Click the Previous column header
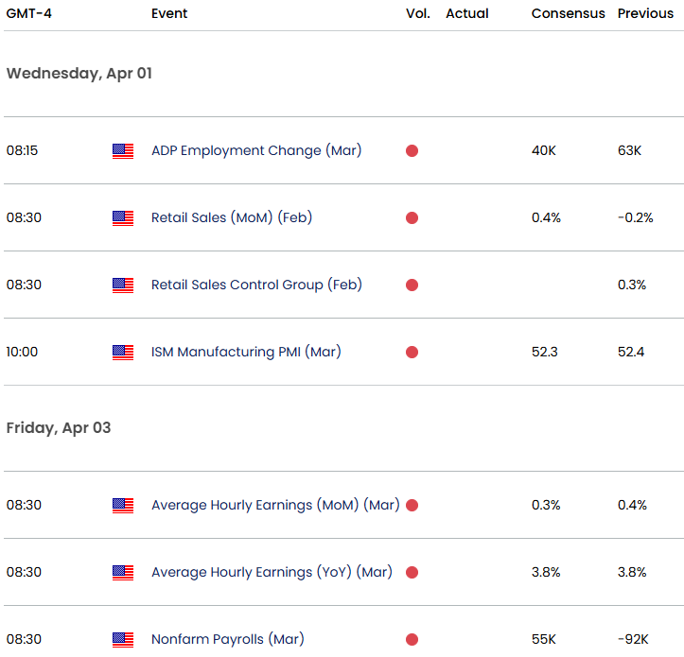Image resolution: width=684 pixels, height=657 pixels. tap(647, 13)
